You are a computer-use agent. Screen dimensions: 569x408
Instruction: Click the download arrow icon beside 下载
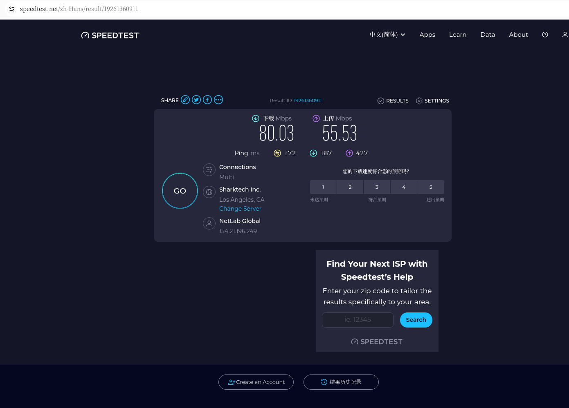point(256,118)
